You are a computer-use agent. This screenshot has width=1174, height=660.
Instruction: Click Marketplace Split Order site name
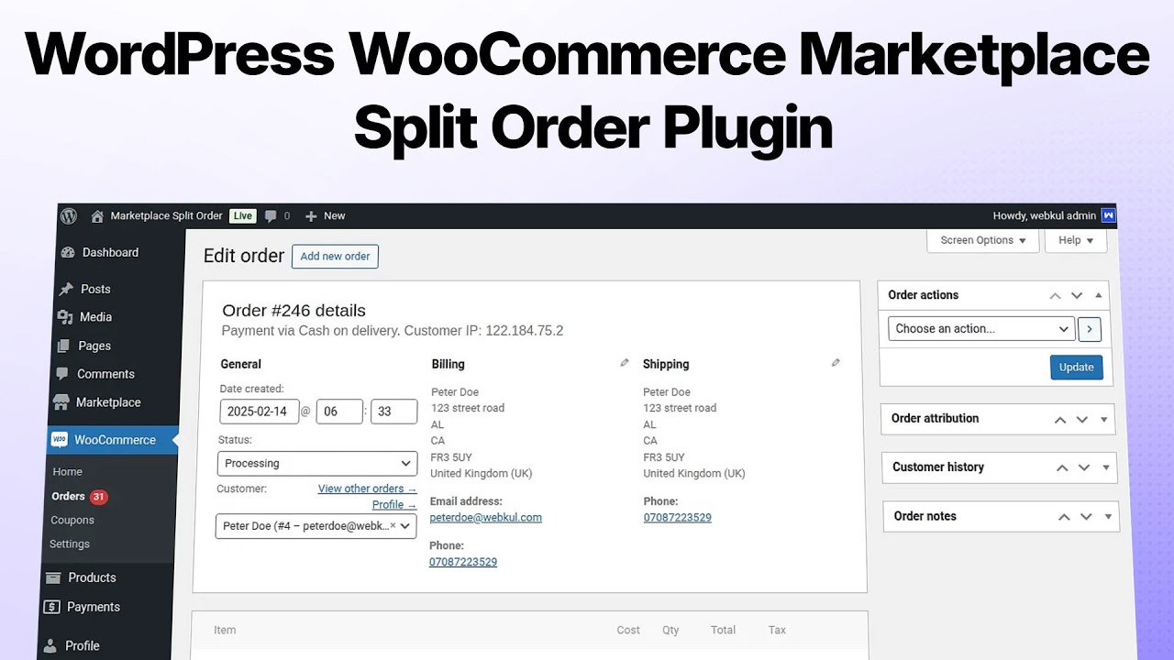click(x=167, y=216)
